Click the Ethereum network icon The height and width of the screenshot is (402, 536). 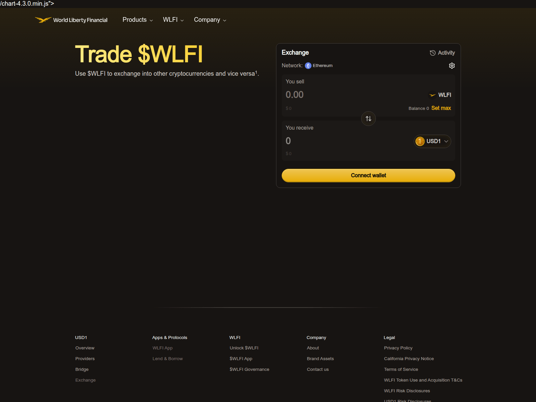[x=308, y=66]
